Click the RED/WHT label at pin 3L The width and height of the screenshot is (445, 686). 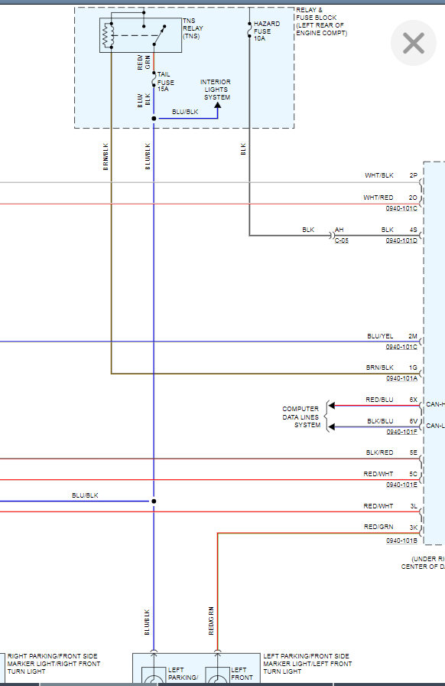378,506
